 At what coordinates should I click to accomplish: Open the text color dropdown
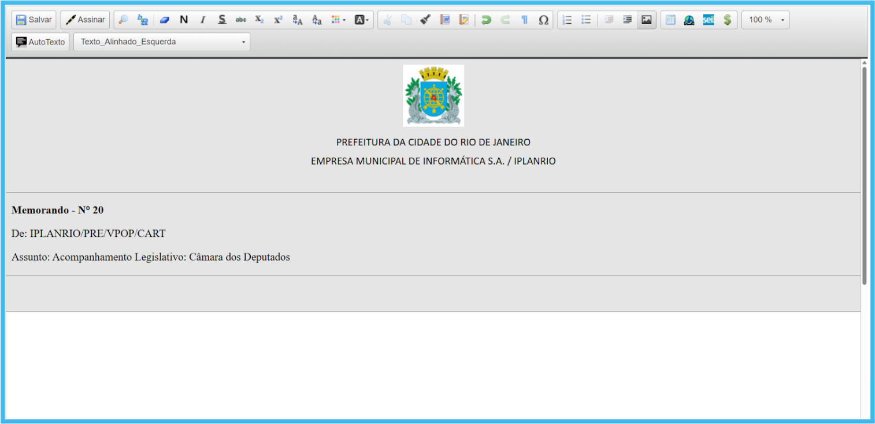click(338, 20)
